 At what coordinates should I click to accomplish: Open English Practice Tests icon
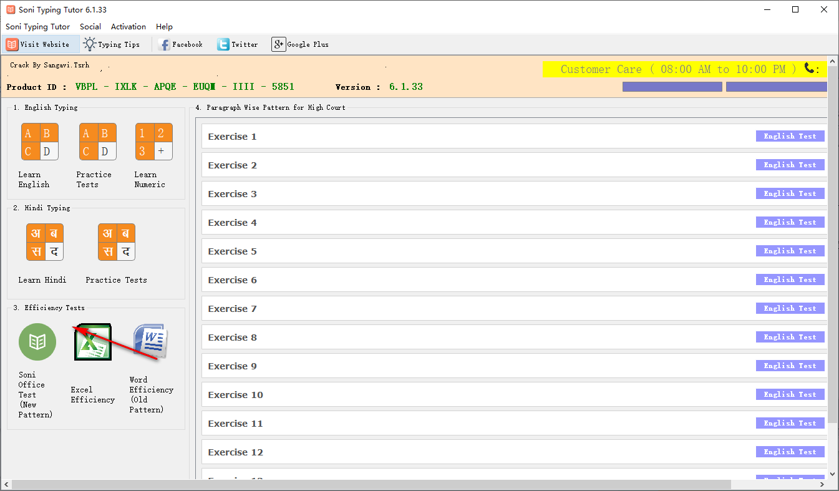click(x=97, y=142)
